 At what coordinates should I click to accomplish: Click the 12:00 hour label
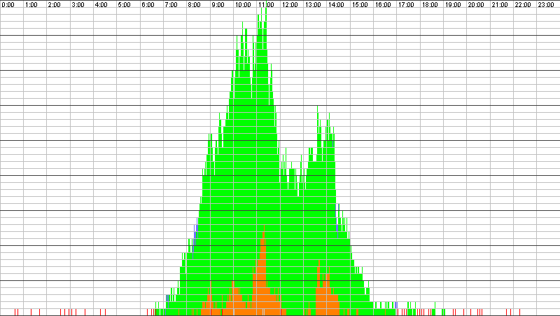(290, 5)
